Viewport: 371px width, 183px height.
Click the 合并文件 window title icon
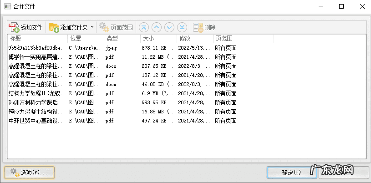coord(8,6)
